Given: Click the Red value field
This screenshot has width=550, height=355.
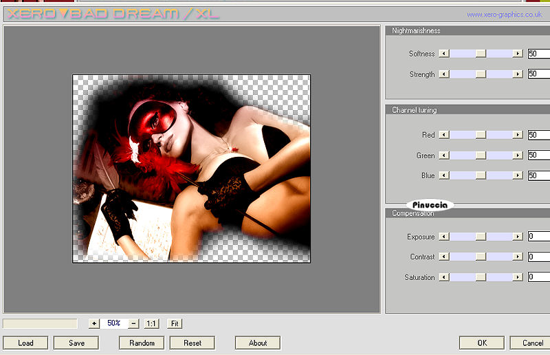Looking at the screenshot, I should (x=539, y=135).
